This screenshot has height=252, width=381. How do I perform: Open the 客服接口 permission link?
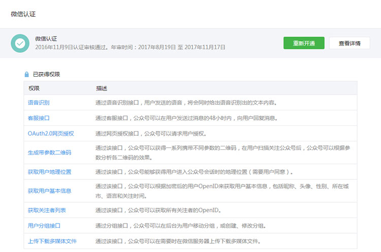39,118
